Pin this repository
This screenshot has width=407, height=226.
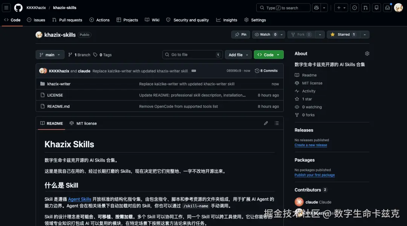(240, 35)
